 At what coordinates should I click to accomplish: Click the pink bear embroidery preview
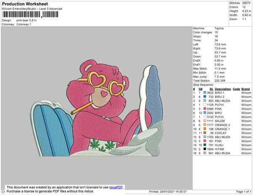pyautogui.click(x=97, y=108)
